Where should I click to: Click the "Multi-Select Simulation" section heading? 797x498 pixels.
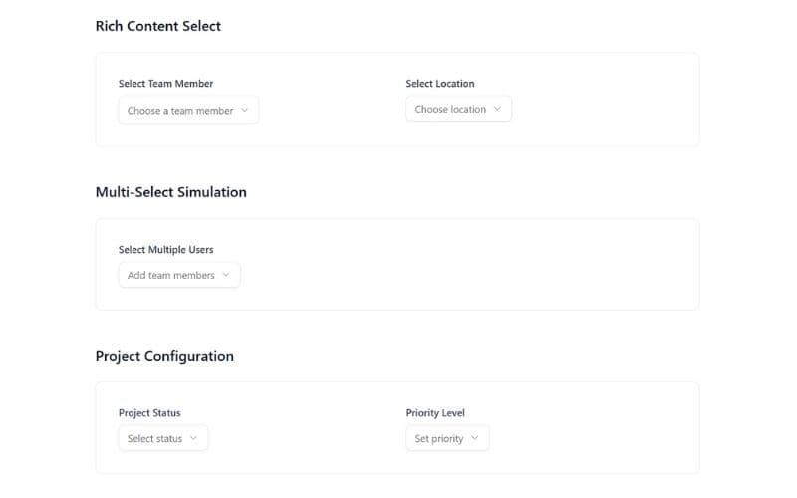170,192
